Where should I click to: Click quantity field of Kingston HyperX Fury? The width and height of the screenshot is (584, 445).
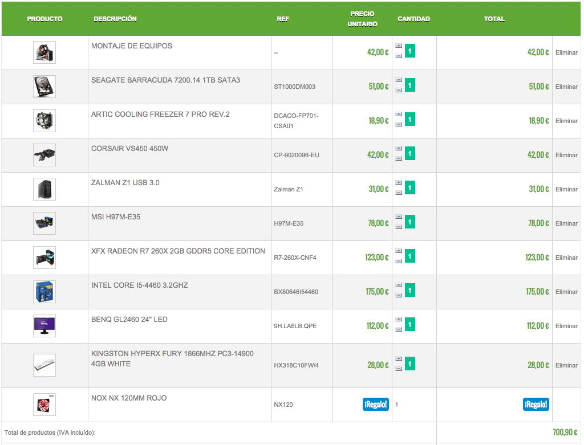pos(410,364)
